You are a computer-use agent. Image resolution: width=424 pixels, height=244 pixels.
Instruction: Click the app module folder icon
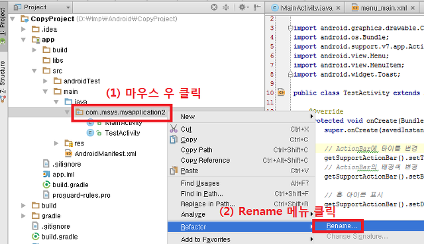(36, 40)
